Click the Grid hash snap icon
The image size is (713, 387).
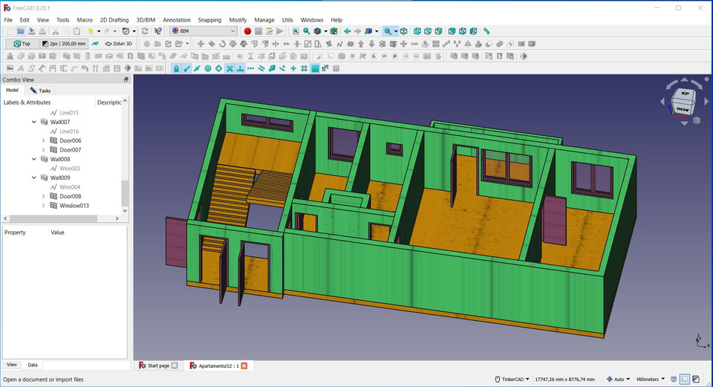click(305, 68)
